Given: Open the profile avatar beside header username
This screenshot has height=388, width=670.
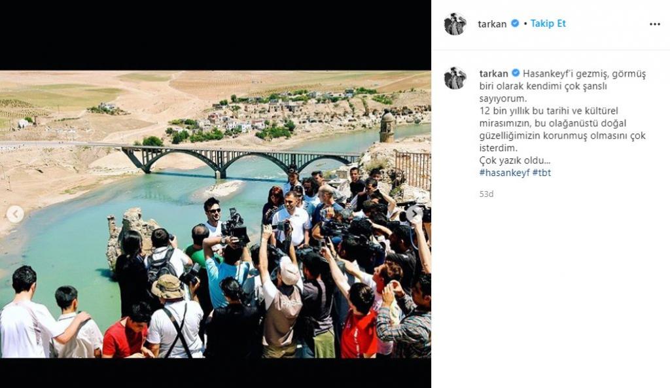Looking at the screenshot, I should [x=455, y=24].
